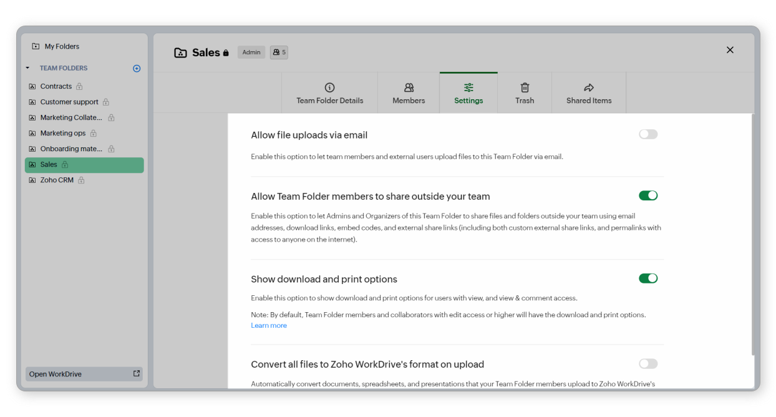Click the add Team Folder plus icon
Viewport: 776px width, 417px height.
(137, 69)
